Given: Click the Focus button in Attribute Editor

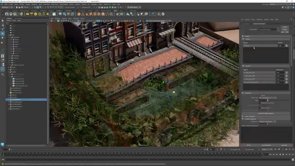Looking at the screenshot, I should point(285,27).
